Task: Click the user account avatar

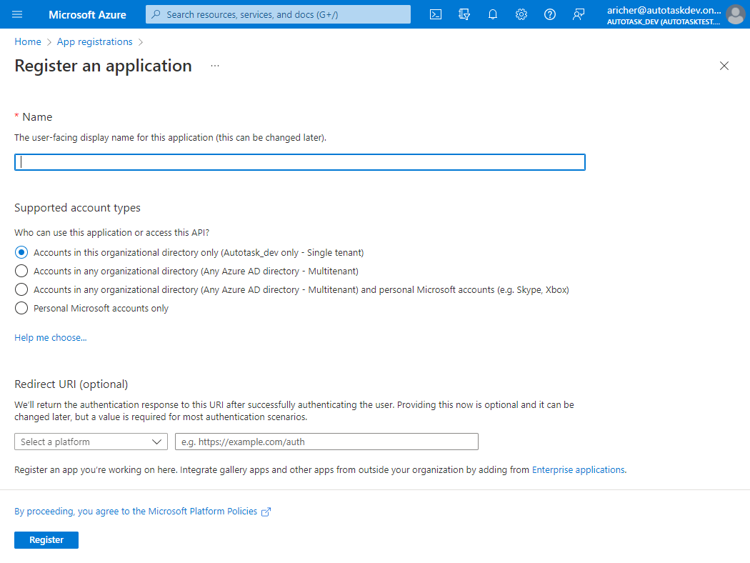Action: coord(736,14)
